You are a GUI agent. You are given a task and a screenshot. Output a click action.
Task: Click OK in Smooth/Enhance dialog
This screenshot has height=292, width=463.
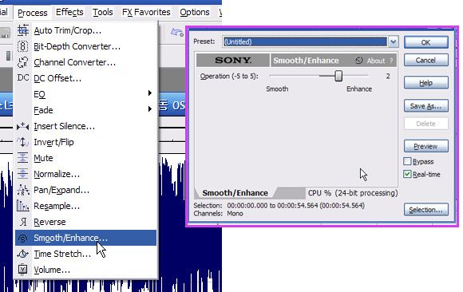[425, 42]
